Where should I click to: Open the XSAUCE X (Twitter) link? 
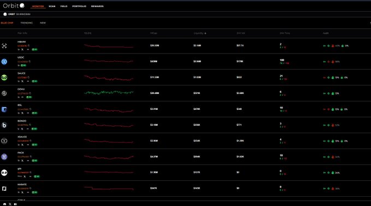coord(22,145)
